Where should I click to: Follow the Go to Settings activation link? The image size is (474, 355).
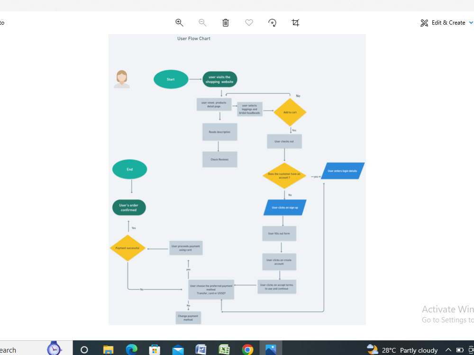(447, 320)
